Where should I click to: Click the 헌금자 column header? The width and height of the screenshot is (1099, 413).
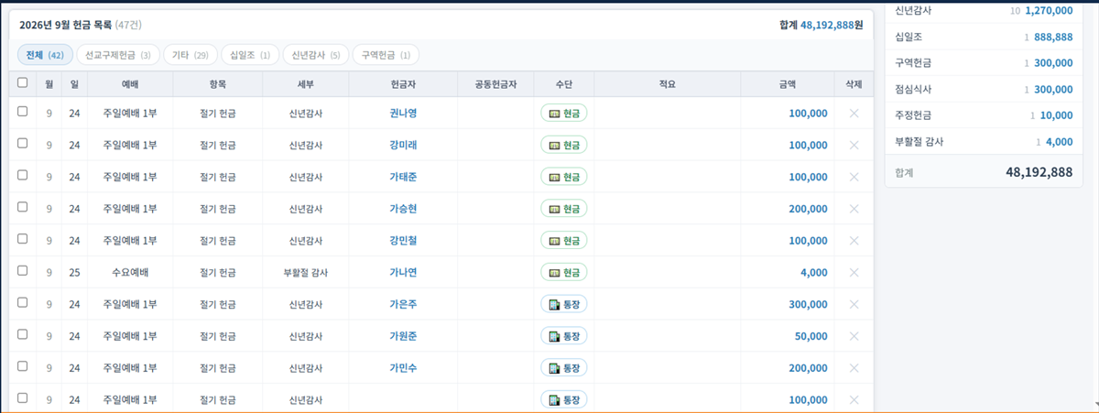[x=403, y=83]
